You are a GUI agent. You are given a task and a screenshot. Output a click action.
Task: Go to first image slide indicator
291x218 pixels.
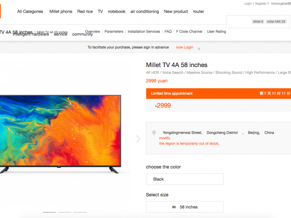click(49, 212)
